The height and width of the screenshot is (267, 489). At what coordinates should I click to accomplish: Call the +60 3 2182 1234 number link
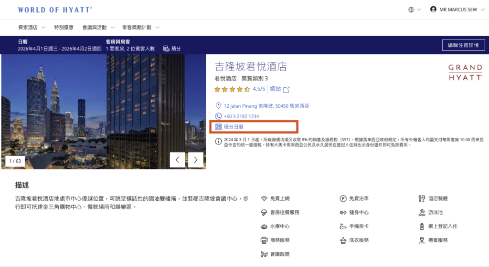coord(241,116)
